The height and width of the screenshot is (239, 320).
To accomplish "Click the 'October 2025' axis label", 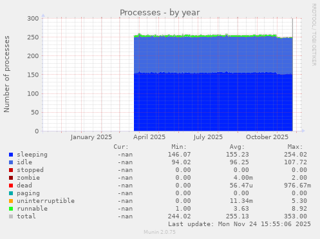I will pos(267,137).
